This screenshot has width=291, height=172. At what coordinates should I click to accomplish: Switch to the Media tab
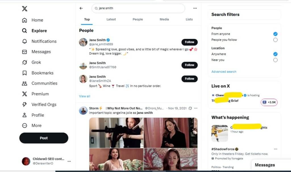pos(164,19)
